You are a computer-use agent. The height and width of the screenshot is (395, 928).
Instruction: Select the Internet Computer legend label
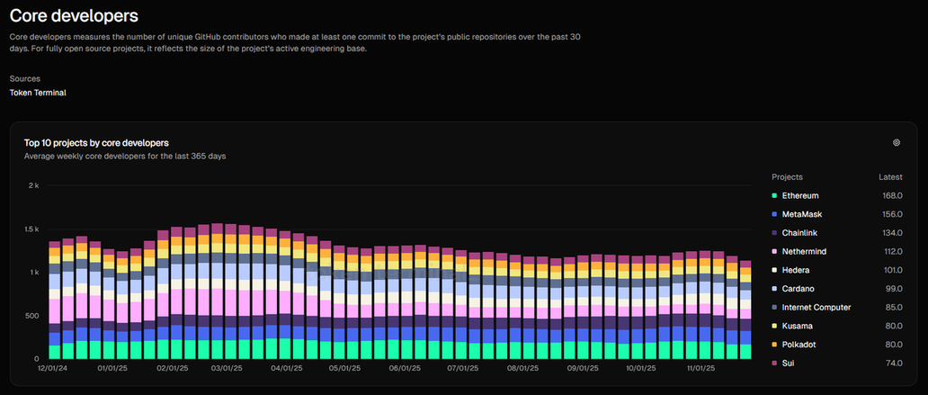click(x=816, y=308)
